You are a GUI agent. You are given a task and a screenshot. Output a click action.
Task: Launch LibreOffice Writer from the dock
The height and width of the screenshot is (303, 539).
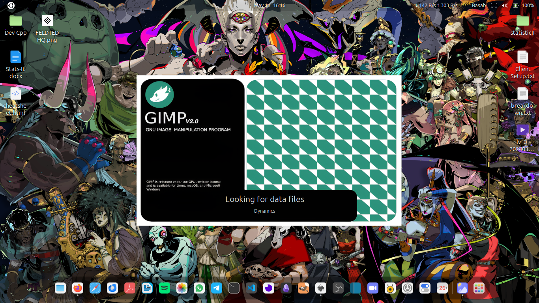[147, 288]
